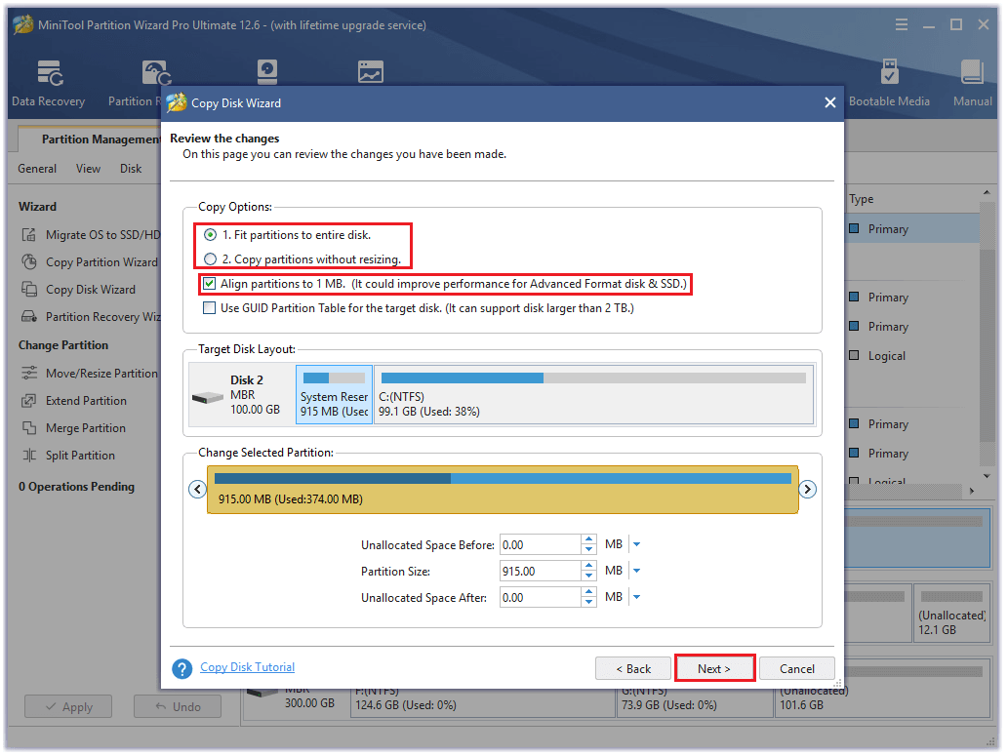This screenshot has height=756, width=1008.
Task: Open the General menu
Action: coord(37,169)
